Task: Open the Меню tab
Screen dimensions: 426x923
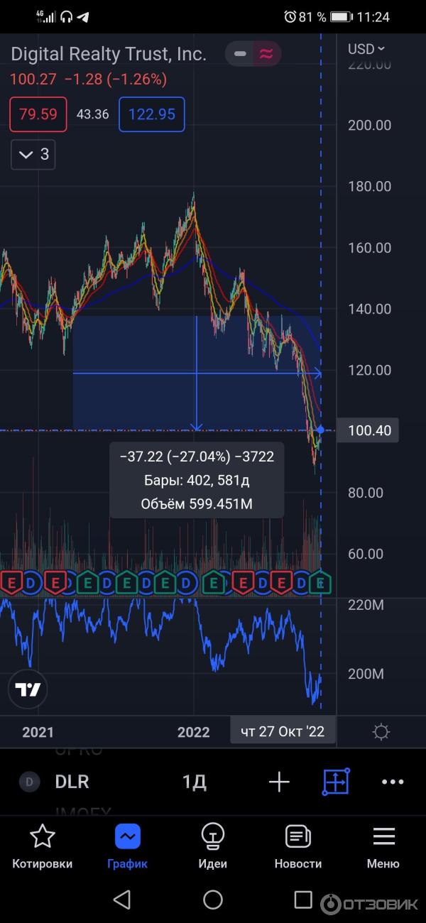Action: [x=383, y=846]
